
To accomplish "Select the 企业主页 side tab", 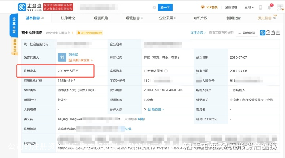I will coord(14,25).
